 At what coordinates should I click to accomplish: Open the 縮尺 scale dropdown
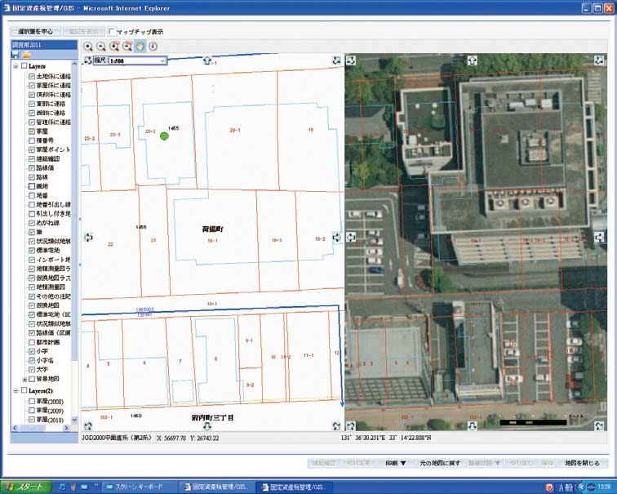click(163, 60)
